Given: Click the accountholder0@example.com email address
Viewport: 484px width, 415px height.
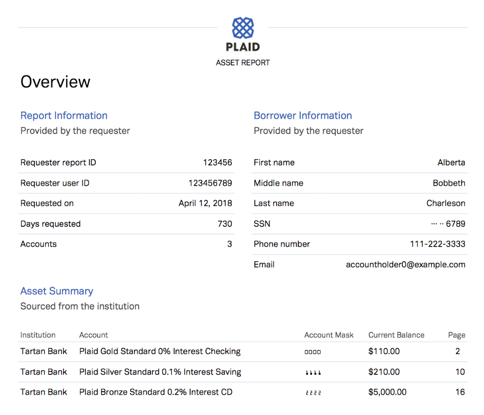Looking at the screenshot, I should coord(405,264).
